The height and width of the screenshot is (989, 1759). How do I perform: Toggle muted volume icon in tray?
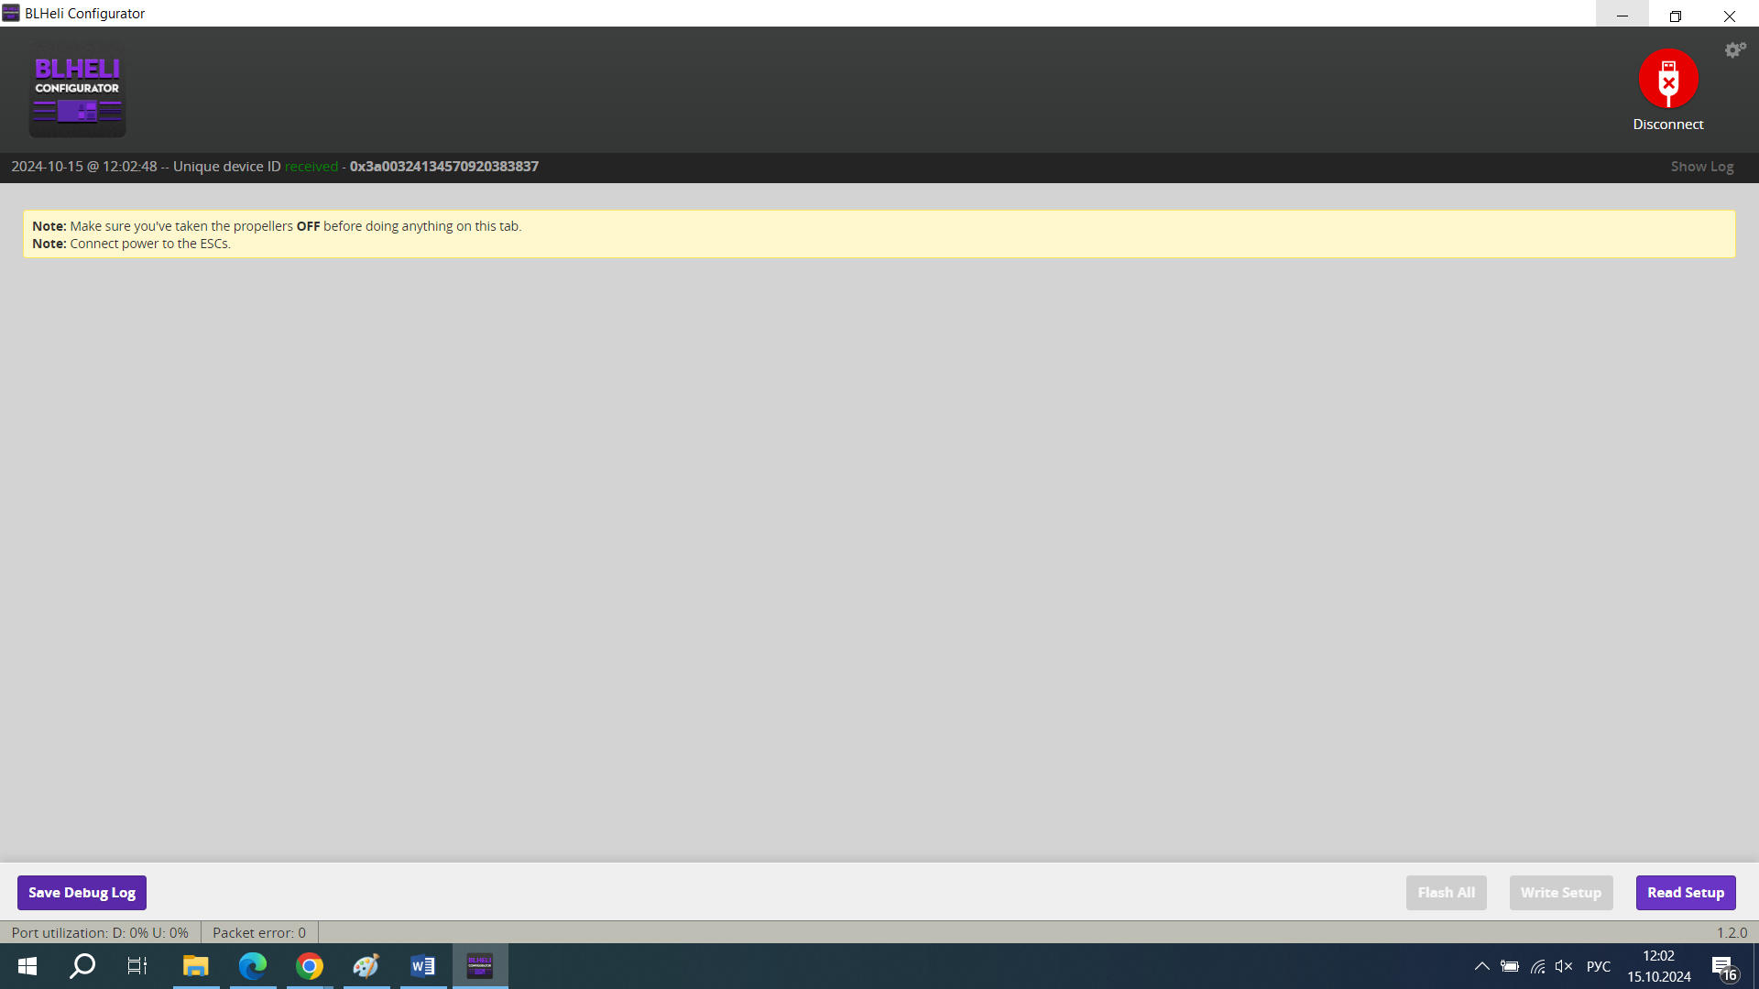[1564, 966]
